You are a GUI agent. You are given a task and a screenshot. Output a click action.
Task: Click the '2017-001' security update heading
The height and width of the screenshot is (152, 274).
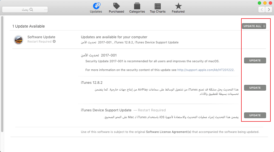point(99,55)
